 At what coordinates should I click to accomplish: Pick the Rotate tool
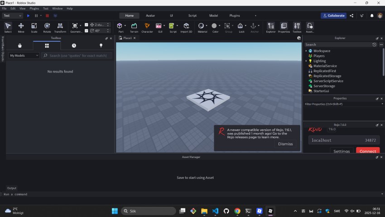(47, 27)
